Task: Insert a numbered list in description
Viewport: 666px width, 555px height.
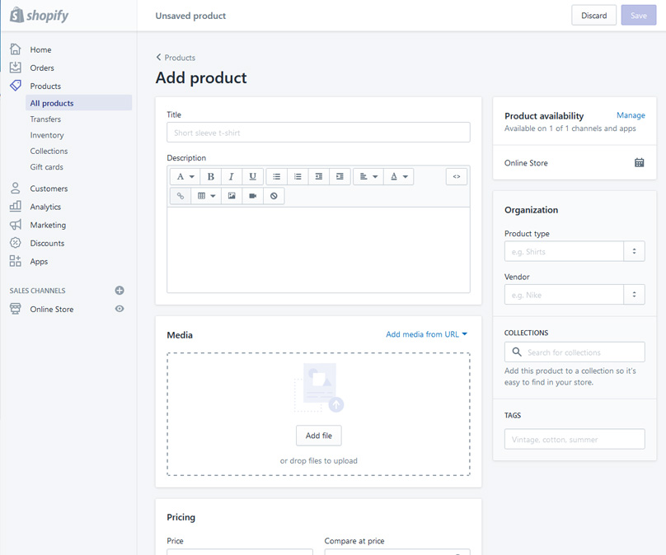Action: [x=298, y=176]
